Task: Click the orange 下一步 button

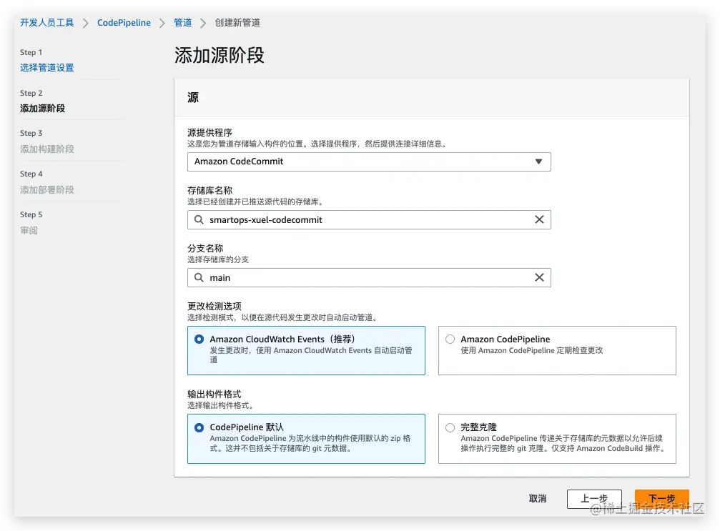Action: [x=661, y=499]
